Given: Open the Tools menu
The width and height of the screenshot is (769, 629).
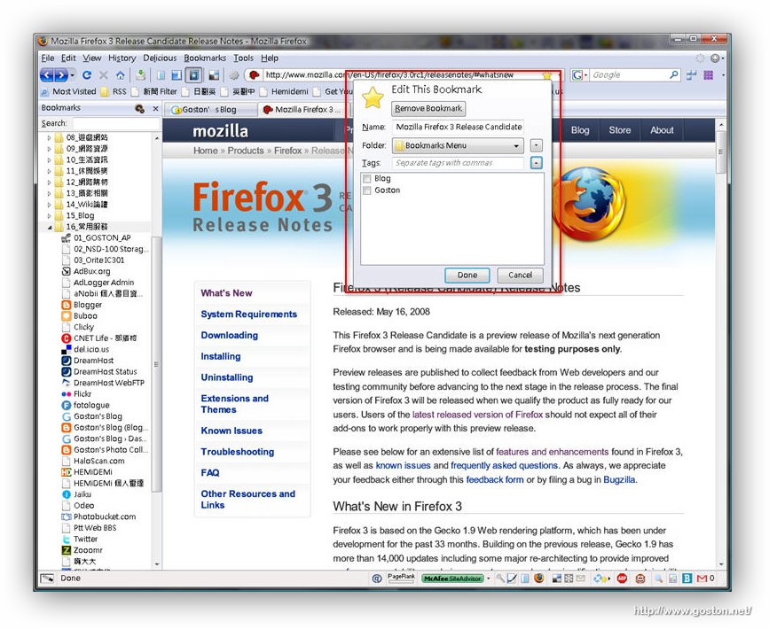Looking at the screenshot, I should pos(243,58).
